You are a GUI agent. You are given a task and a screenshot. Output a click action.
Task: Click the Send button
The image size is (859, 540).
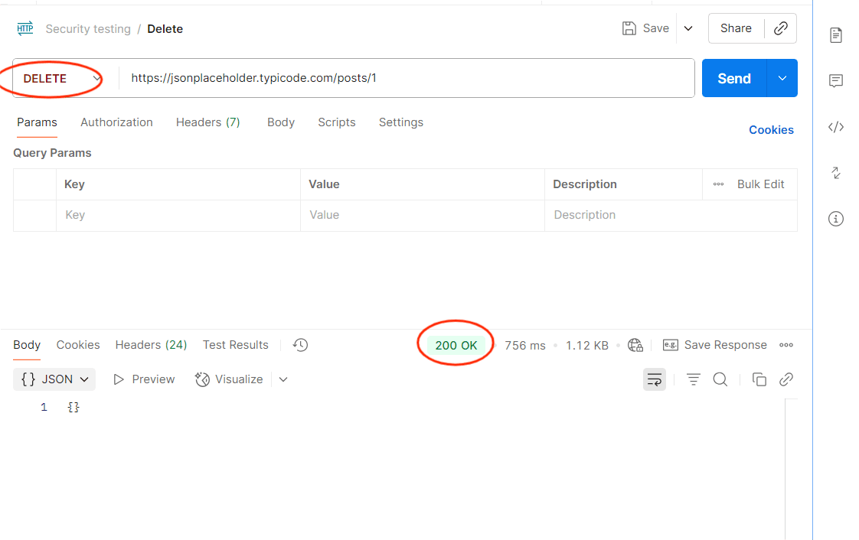[733, 78]
